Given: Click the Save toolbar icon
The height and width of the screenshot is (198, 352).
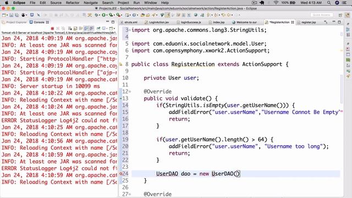Looking at the screenshot, I should 11,15.
